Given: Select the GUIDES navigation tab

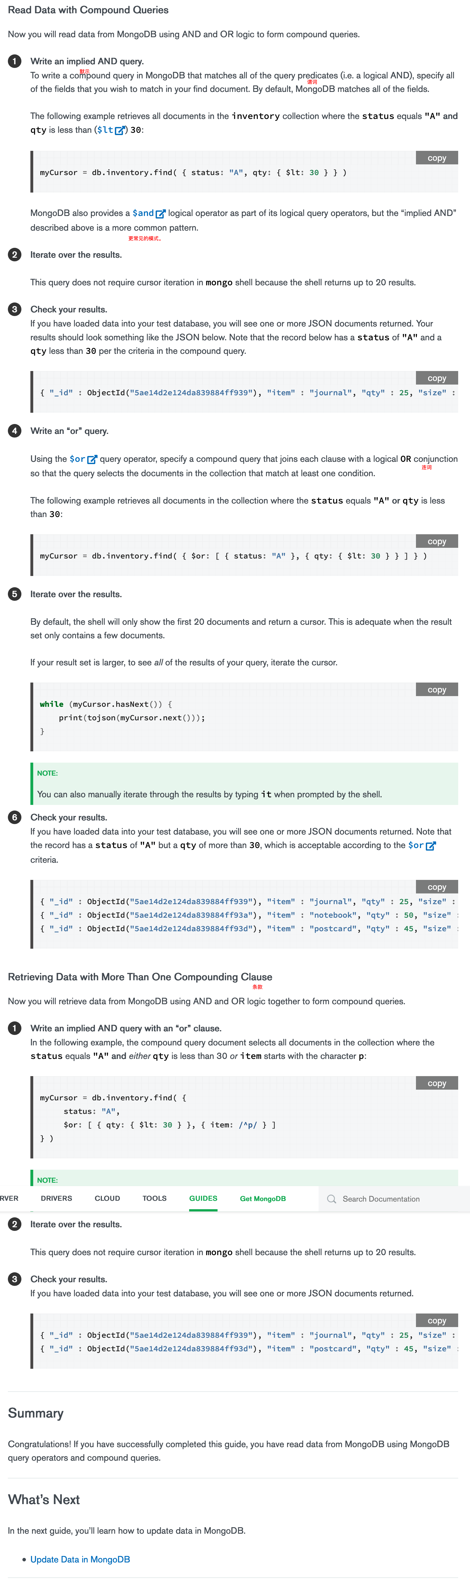Looking at the screenshot, I should point(203,1198).
